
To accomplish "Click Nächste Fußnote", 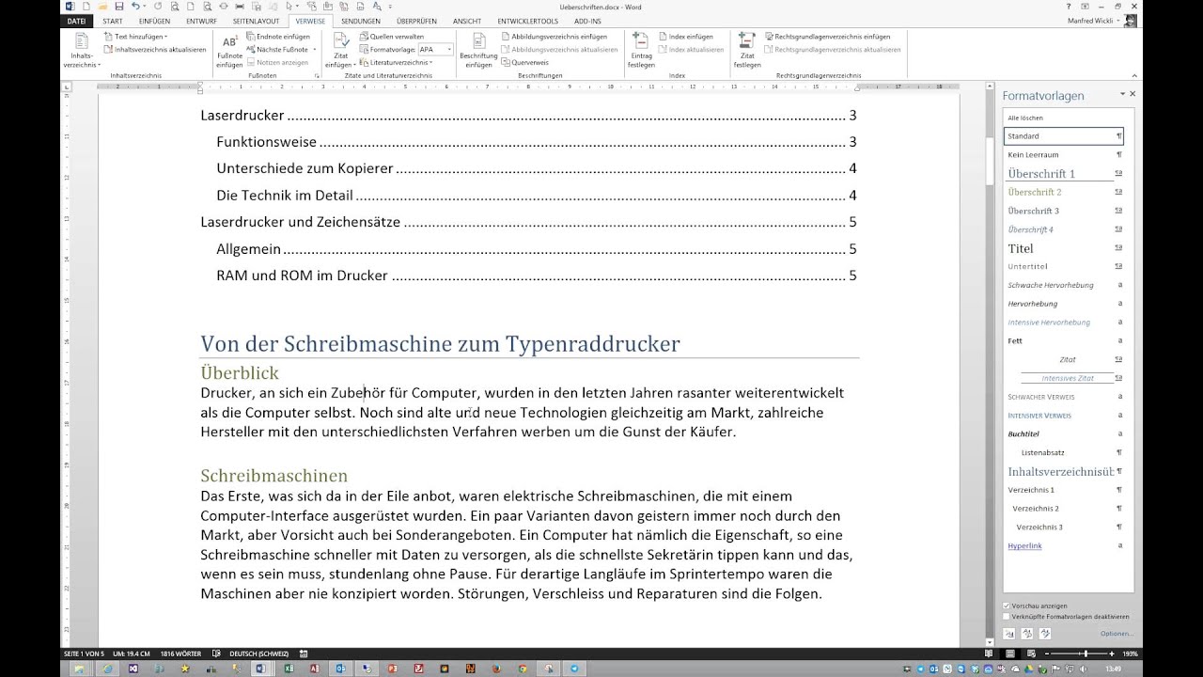I will 276,49.
